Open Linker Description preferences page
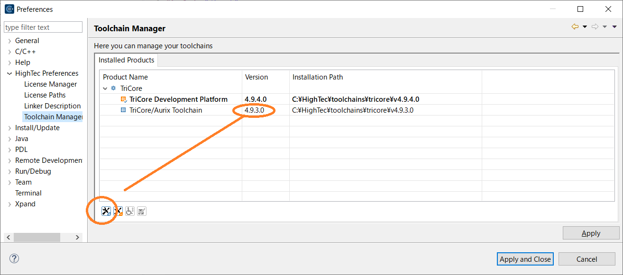623x275 pixels. (52, 106)
